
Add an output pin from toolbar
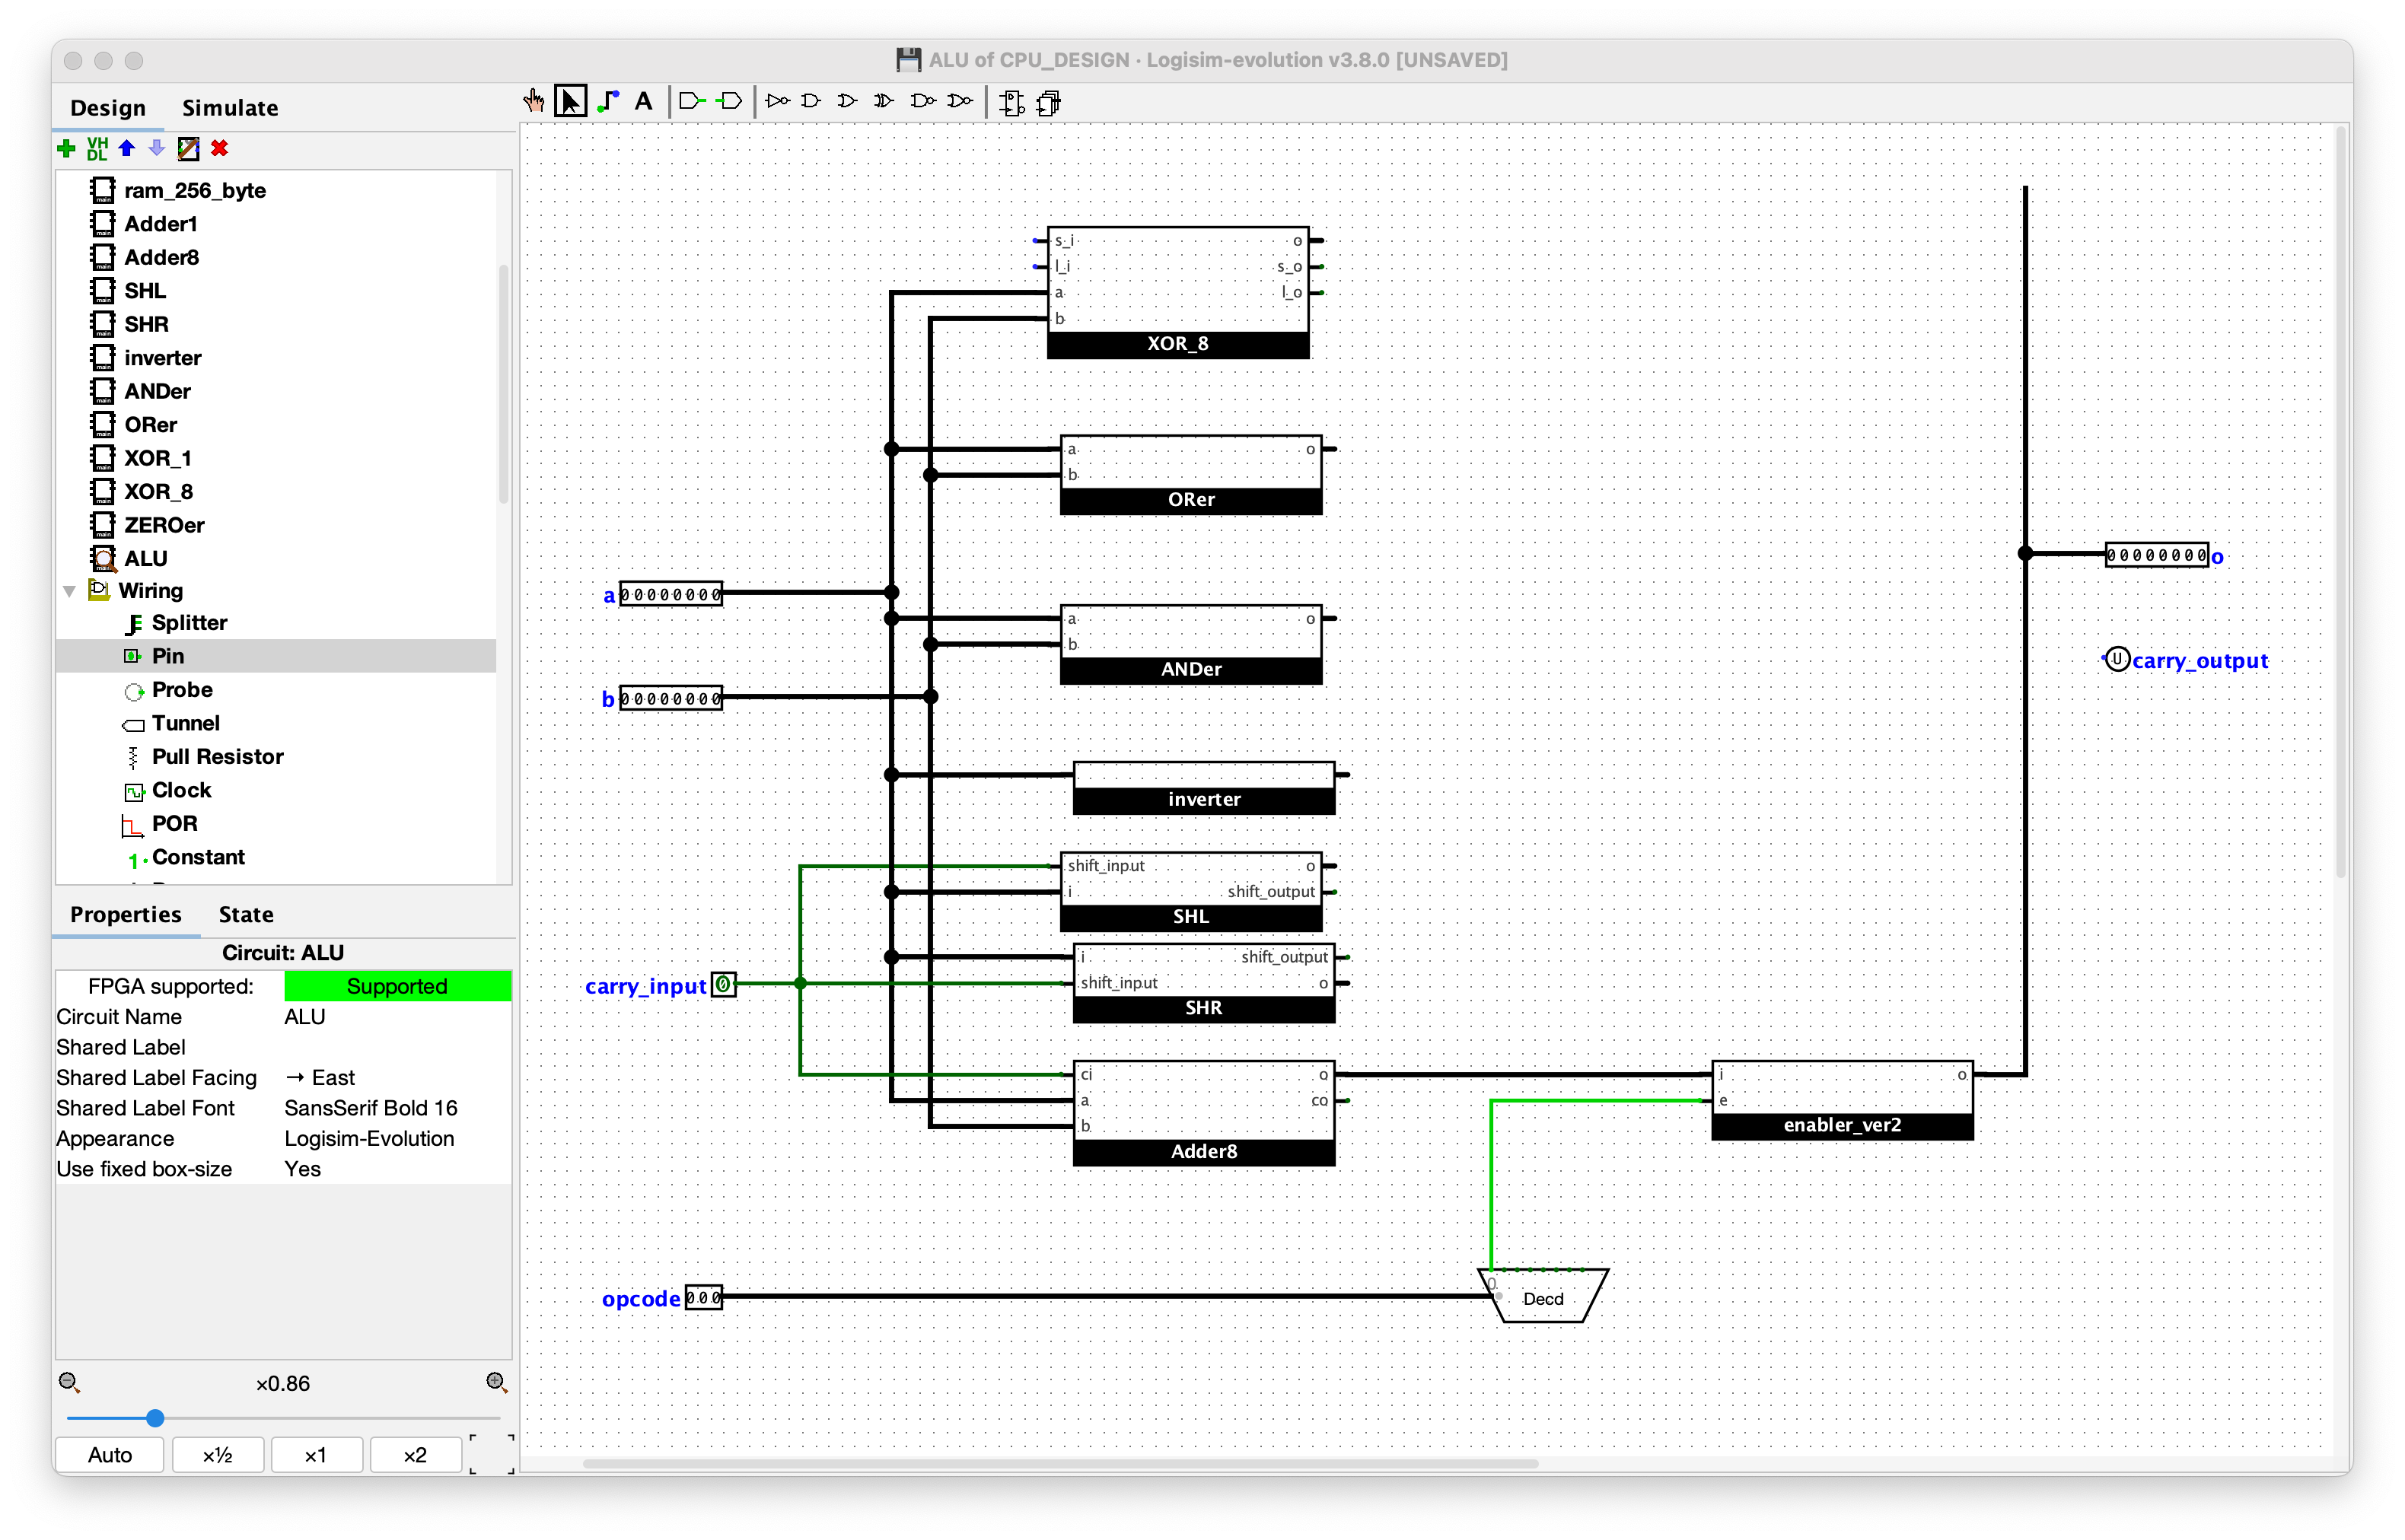click(x=731, y=101)
